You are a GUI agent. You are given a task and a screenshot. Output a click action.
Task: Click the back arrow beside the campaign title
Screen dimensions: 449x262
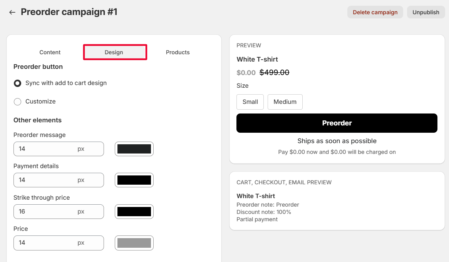12,12
